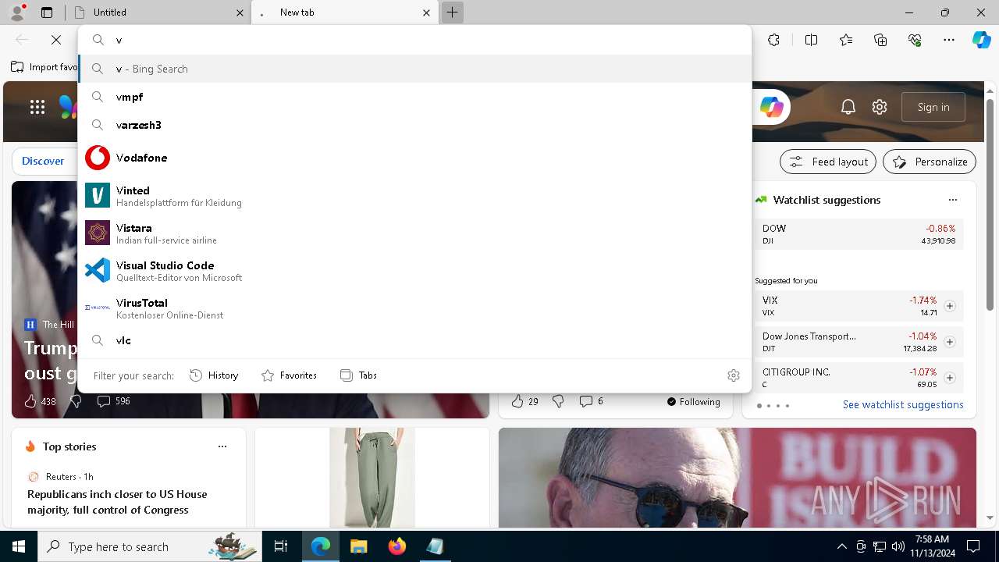
Task: Open the page settings gear
Action: pyautogui.click(x=880, y=107)
